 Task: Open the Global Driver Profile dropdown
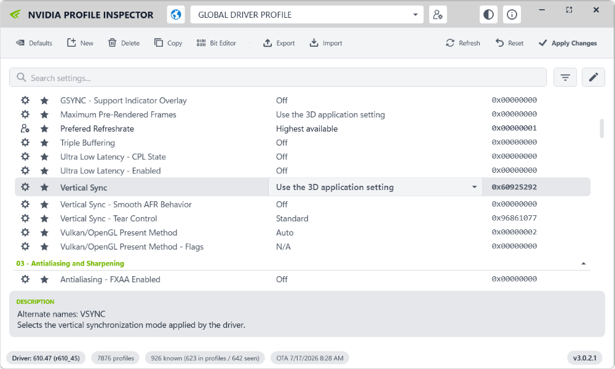coord(307,15)
